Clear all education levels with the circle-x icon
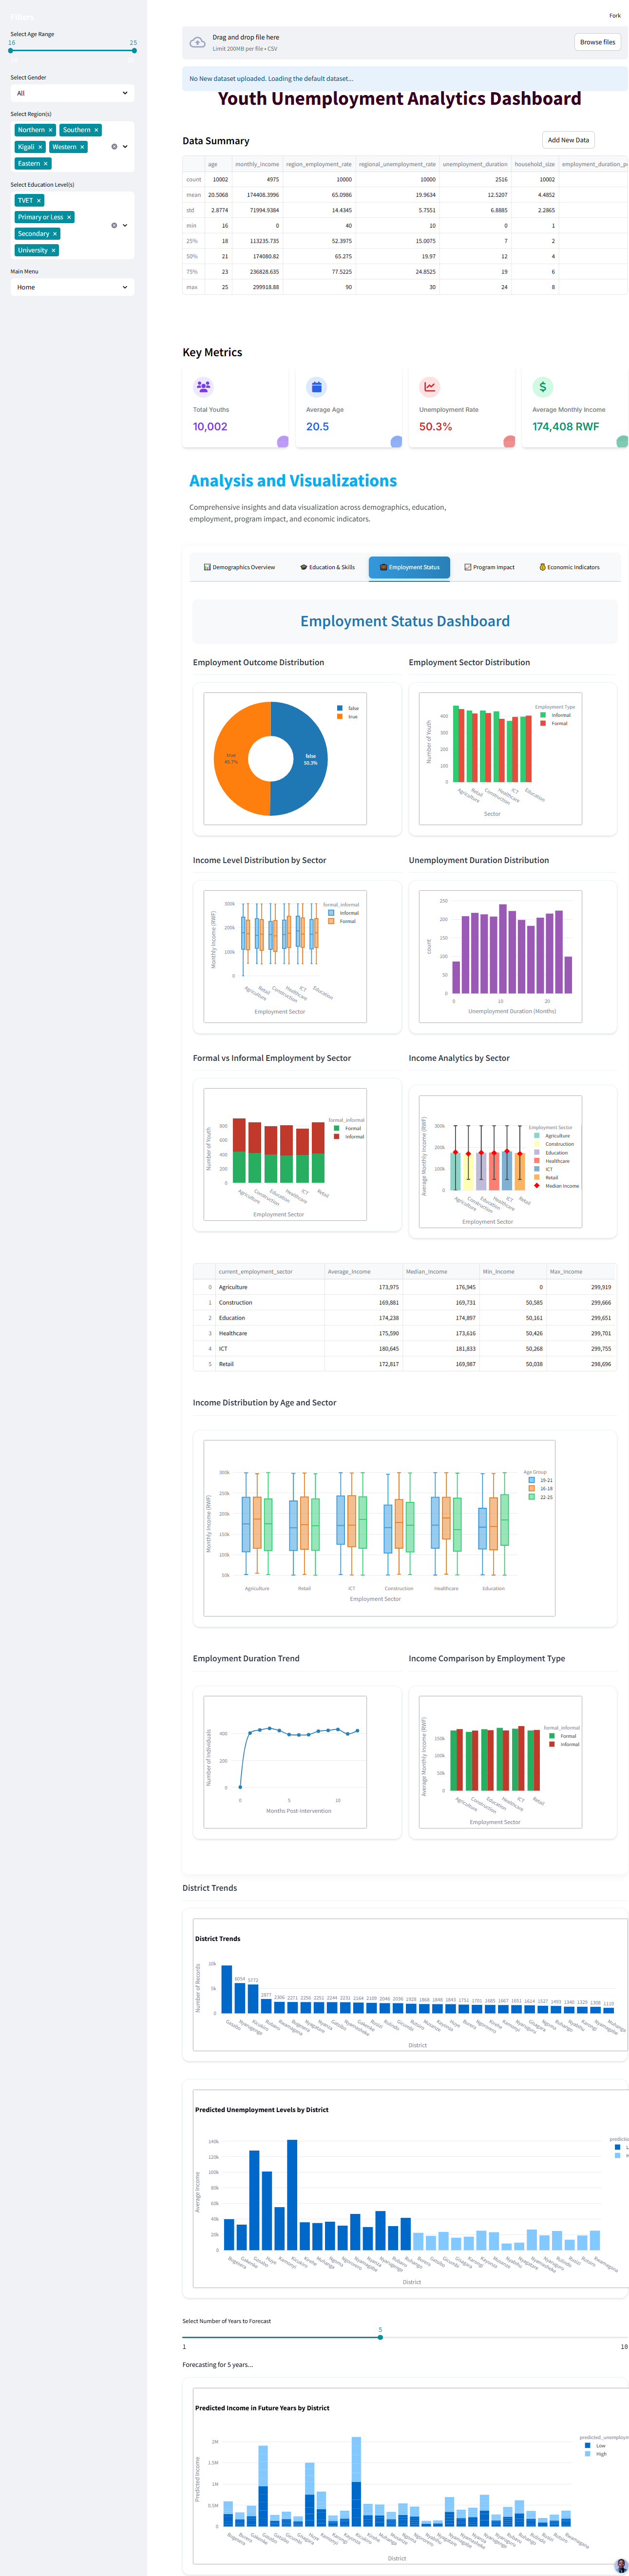This screenshot has height=2576, width=629. (114, 225)
